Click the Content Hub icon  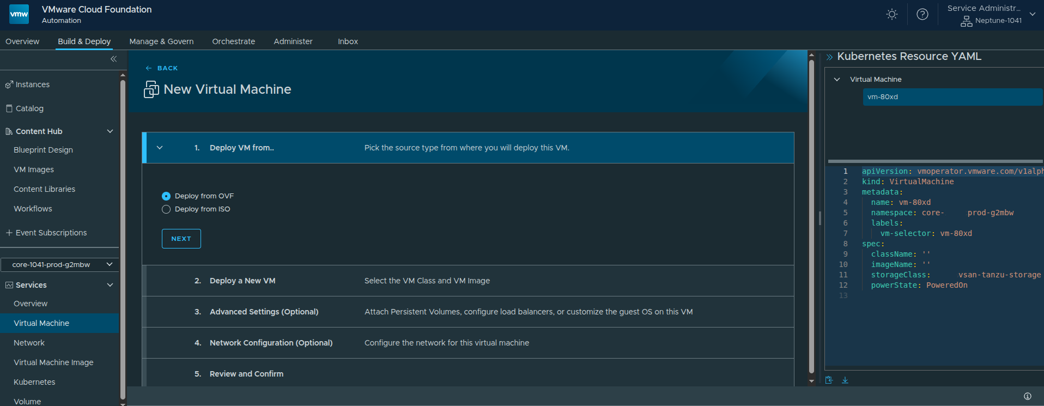[9, 131]
